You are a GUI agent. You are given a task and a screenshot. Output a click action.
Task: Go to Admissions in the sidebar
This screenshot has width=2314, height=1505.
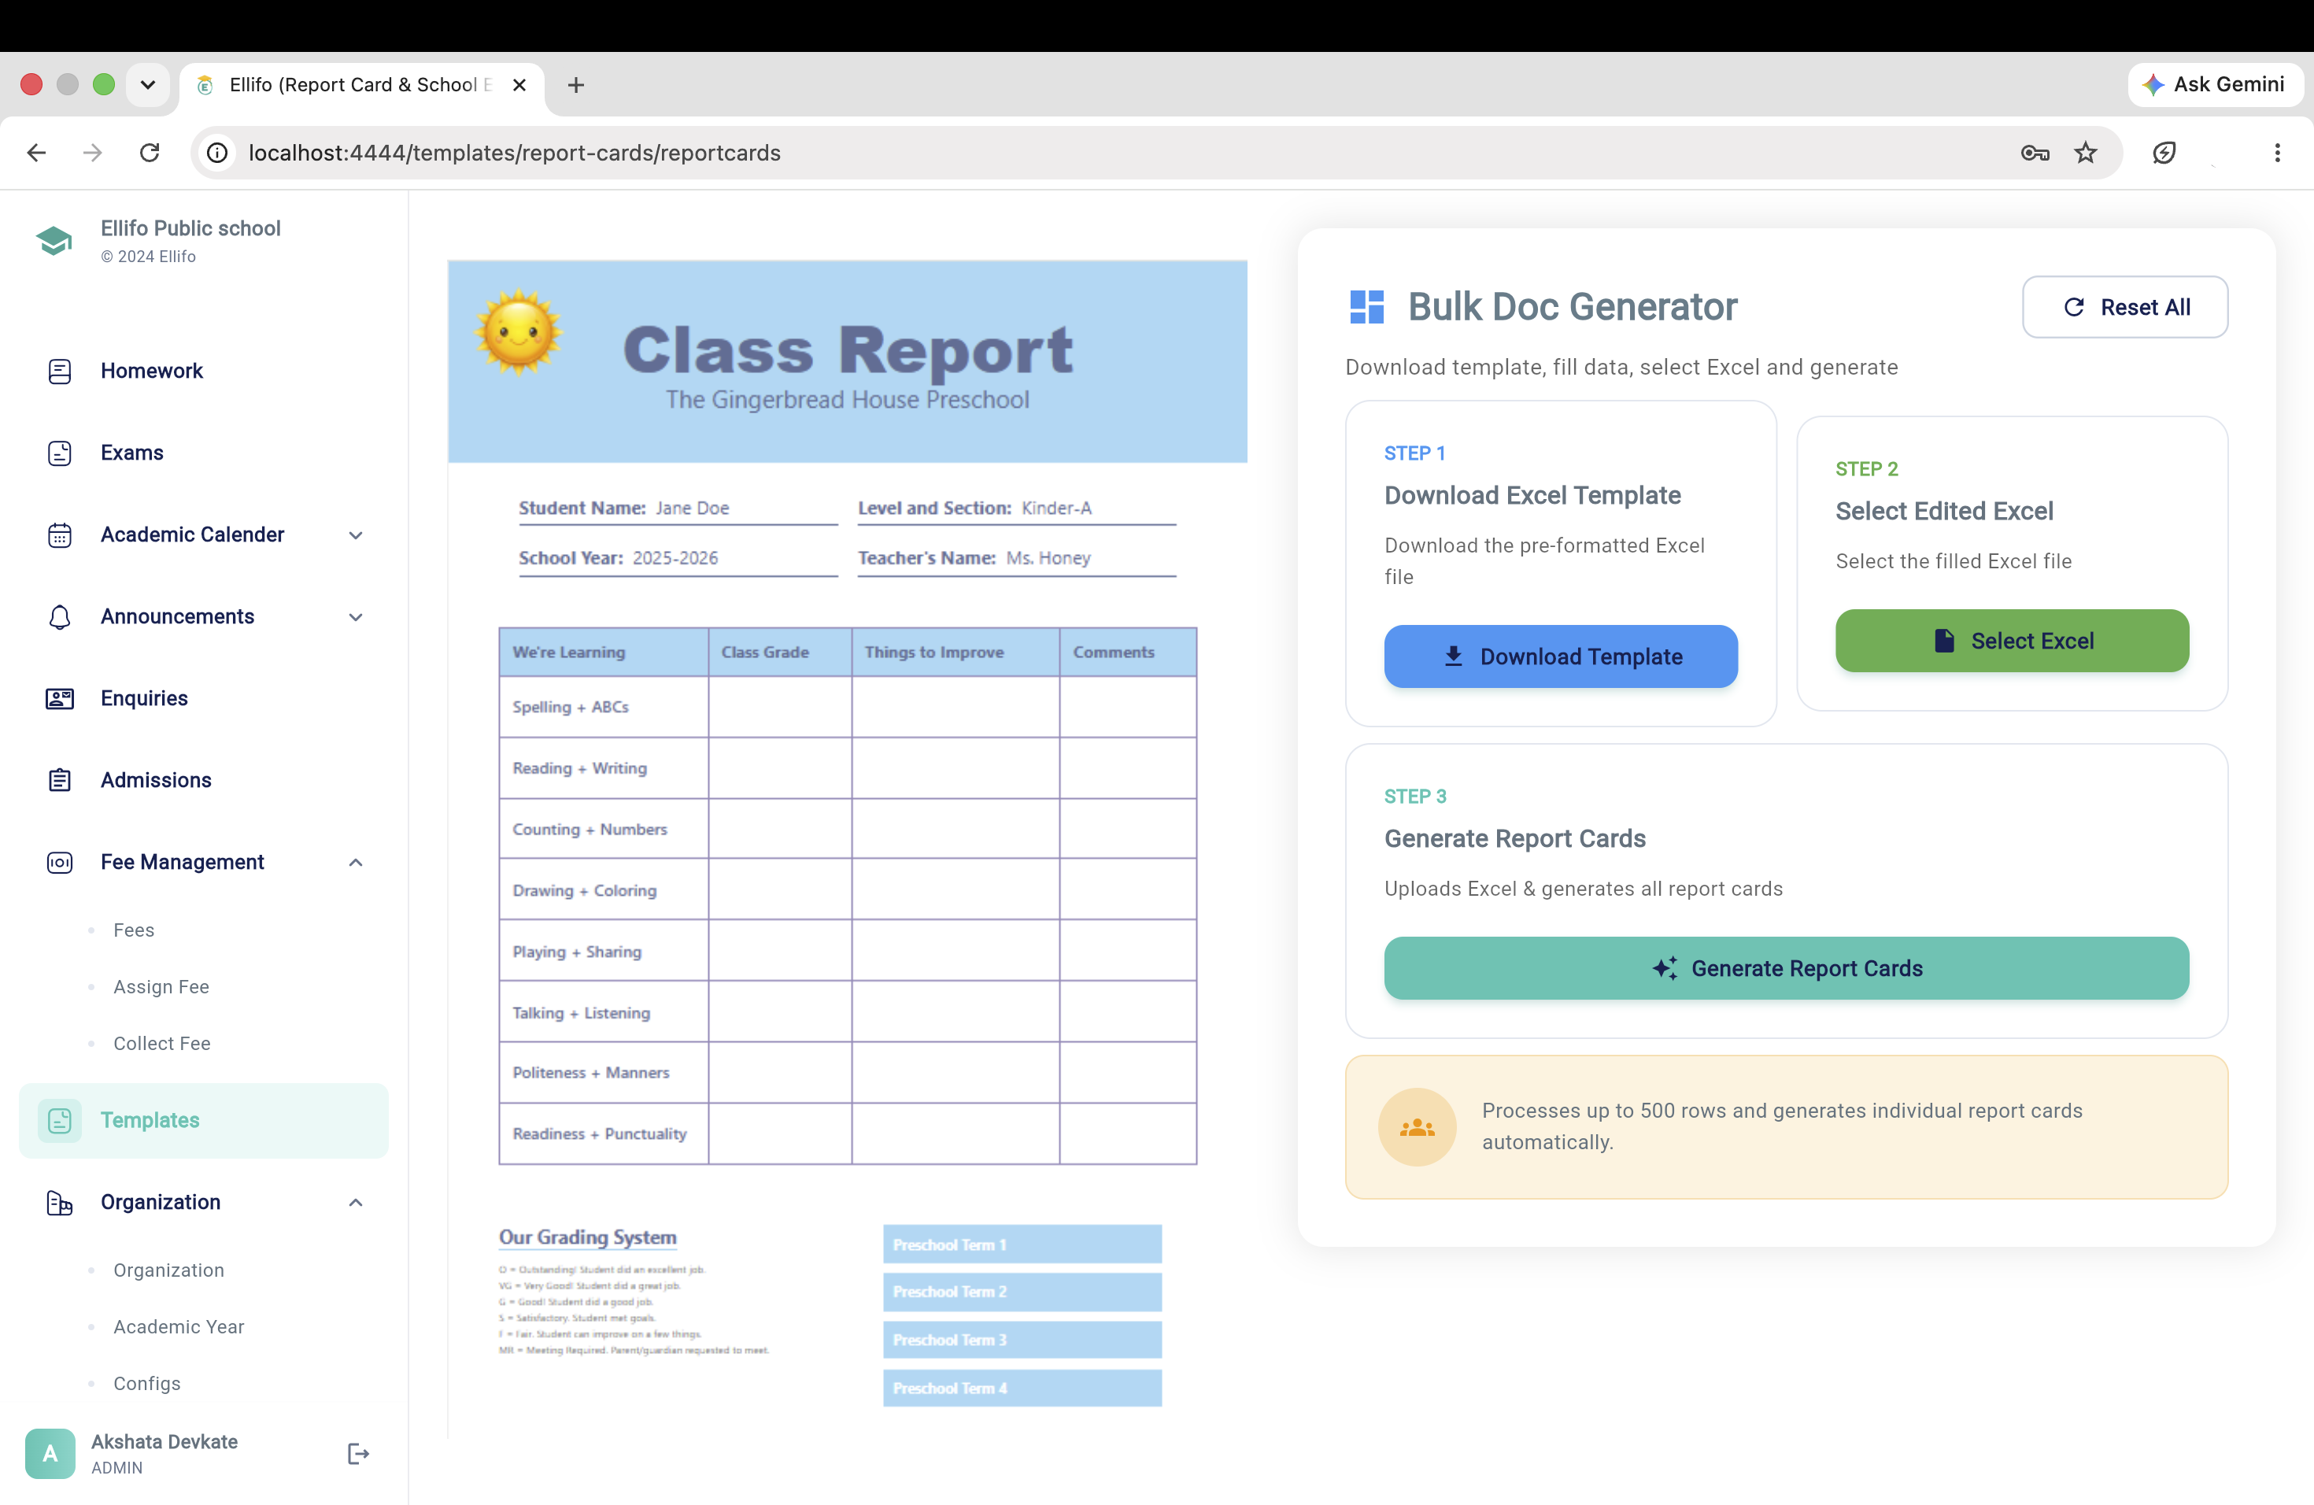click(204, 780)
